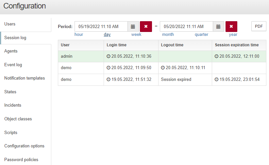Clear the period start date with red X
The height and width of the screenshot is (165, 269).
146,26
